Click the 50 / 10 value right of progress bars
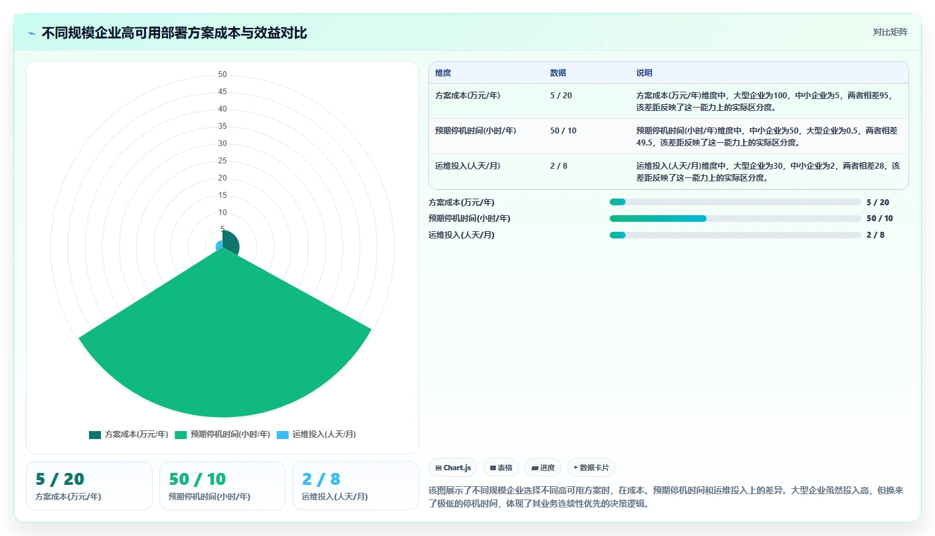Image resolution: width=935 pixels, height=536 pixels. point(880,219)
